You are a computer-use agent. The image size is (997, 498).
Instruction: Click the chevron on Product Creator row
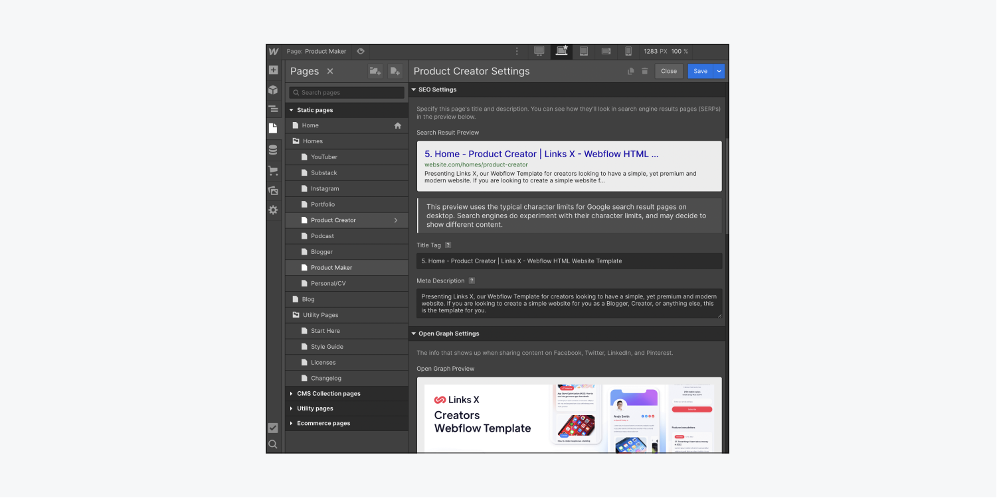click(396, 220)
